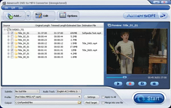Image resolution: width=171 pixels, height=108 pixels.
Task: Collapse the E:\VIDEO_TS tree node
Action: click(x=5, y=30)
